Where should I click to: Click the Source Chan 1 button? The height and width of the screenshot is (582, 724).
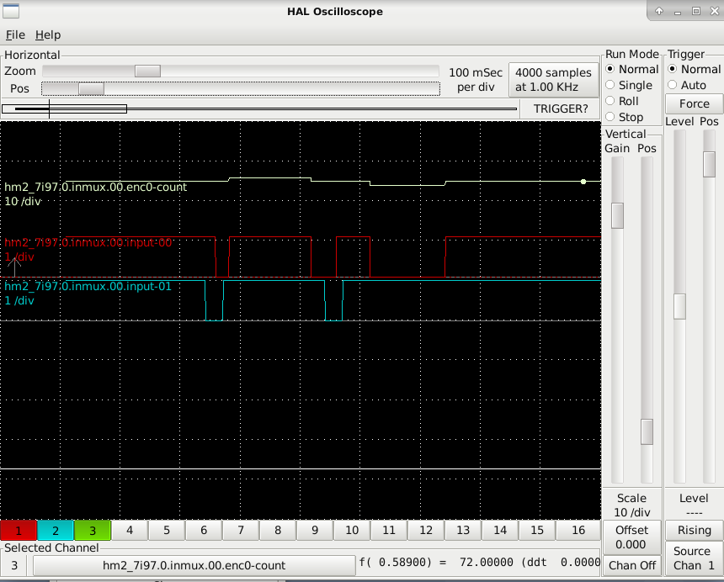(x=694, y=558)
